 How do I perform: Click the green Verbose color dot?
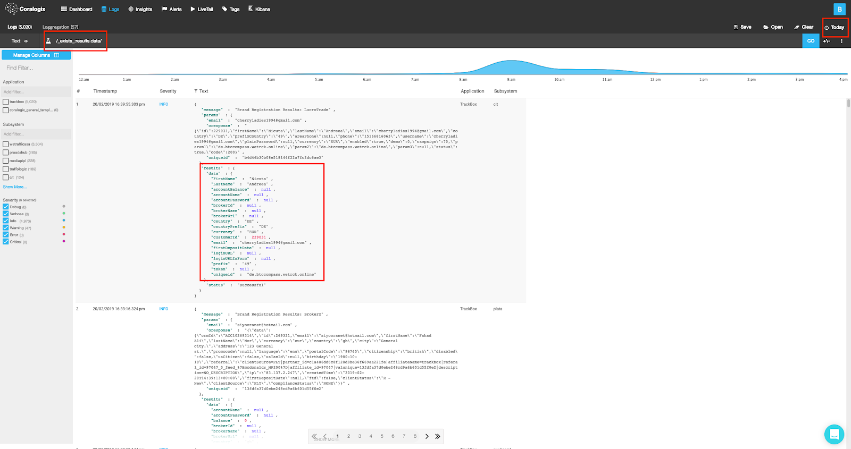click(64, 213)
